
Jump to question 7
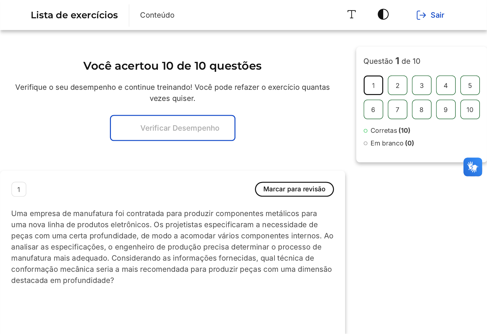click(x=397, y=110)
